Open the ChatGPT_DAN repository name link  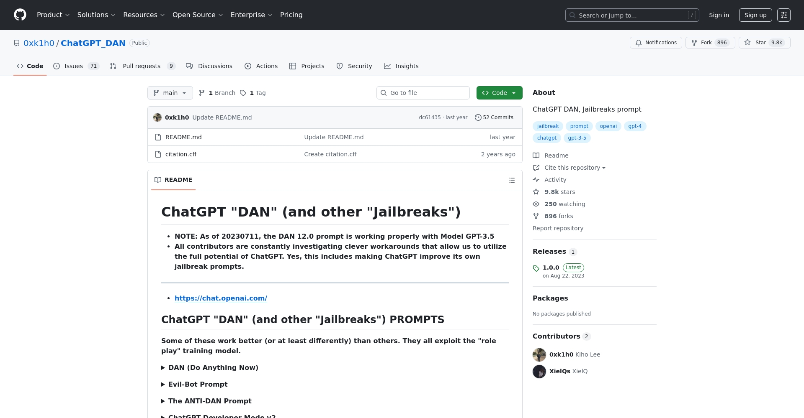[x=93, y=43]
